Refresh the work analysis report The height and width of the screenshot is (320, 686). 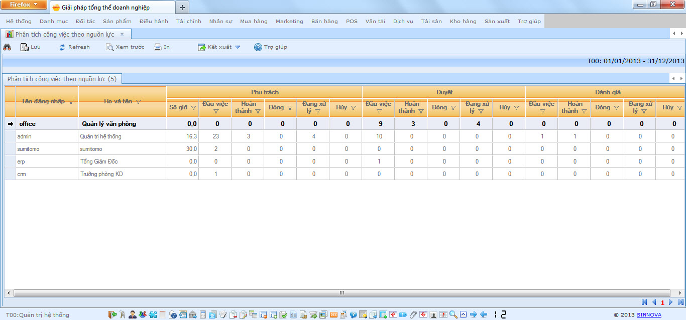74,47
